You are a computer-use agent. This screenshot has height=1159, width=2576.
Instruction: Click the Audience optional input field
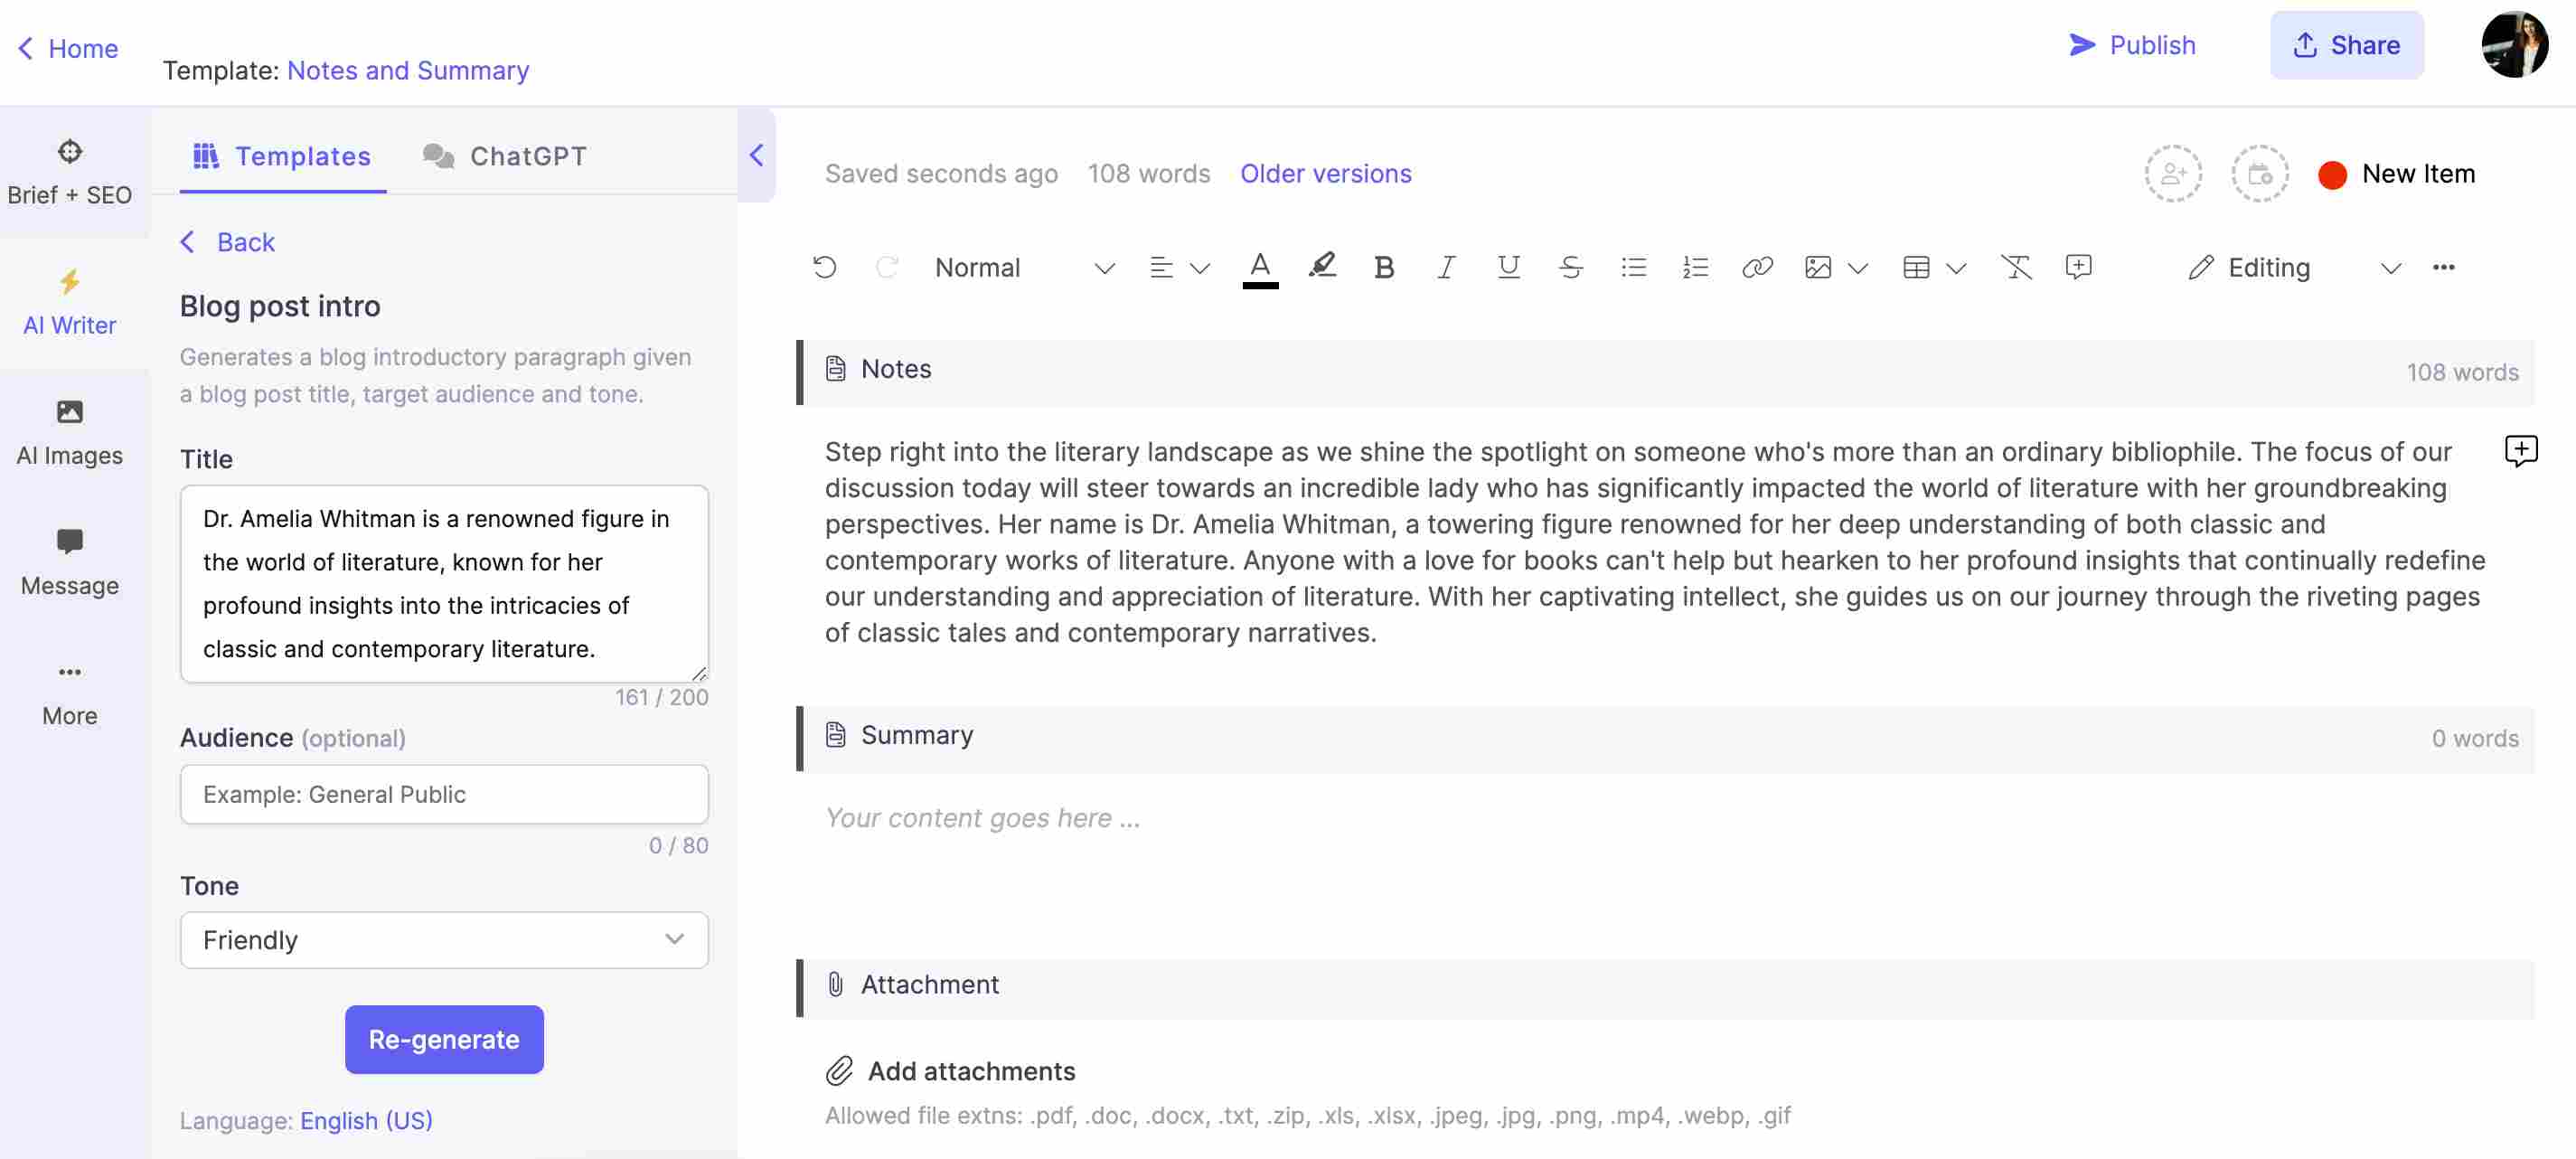tap(442, 794)
